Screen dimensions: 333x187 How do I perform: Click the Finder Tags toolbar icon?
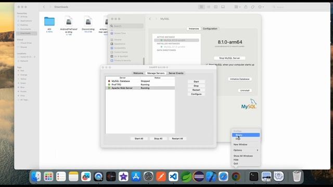click(253, 7)
